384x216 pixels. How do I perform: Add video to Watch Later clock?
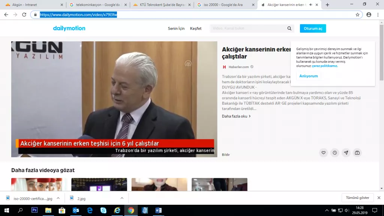click(x=334, y=153)
